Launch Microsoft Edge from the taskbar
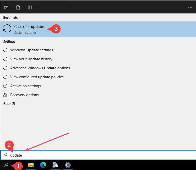The image size is (196, 170). click(43, 165)
